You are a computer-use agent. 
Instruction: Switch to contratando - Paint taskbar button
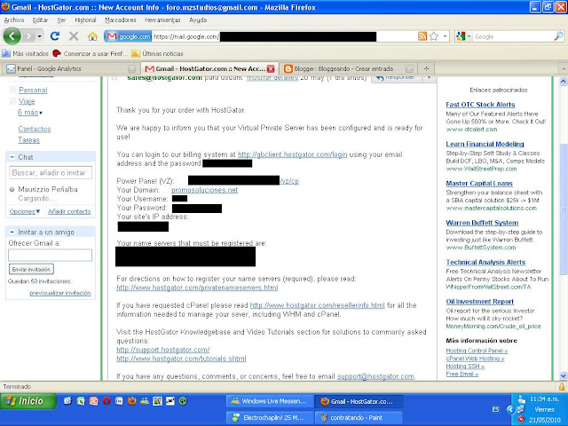point(359,418)
